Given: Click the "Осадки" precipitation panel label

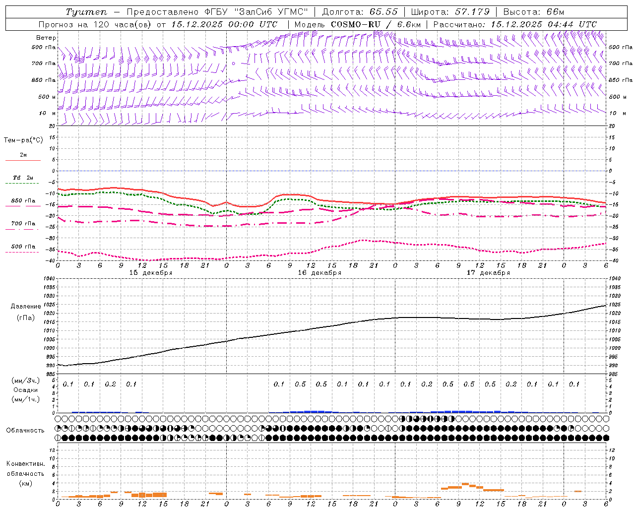Looking at the screenshot, I should tap(26, 390).
